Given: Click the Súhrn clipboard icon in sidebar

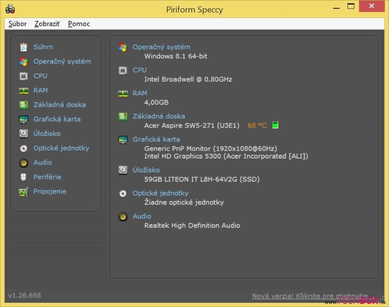Looking at the screenshot, I should 24,47.
